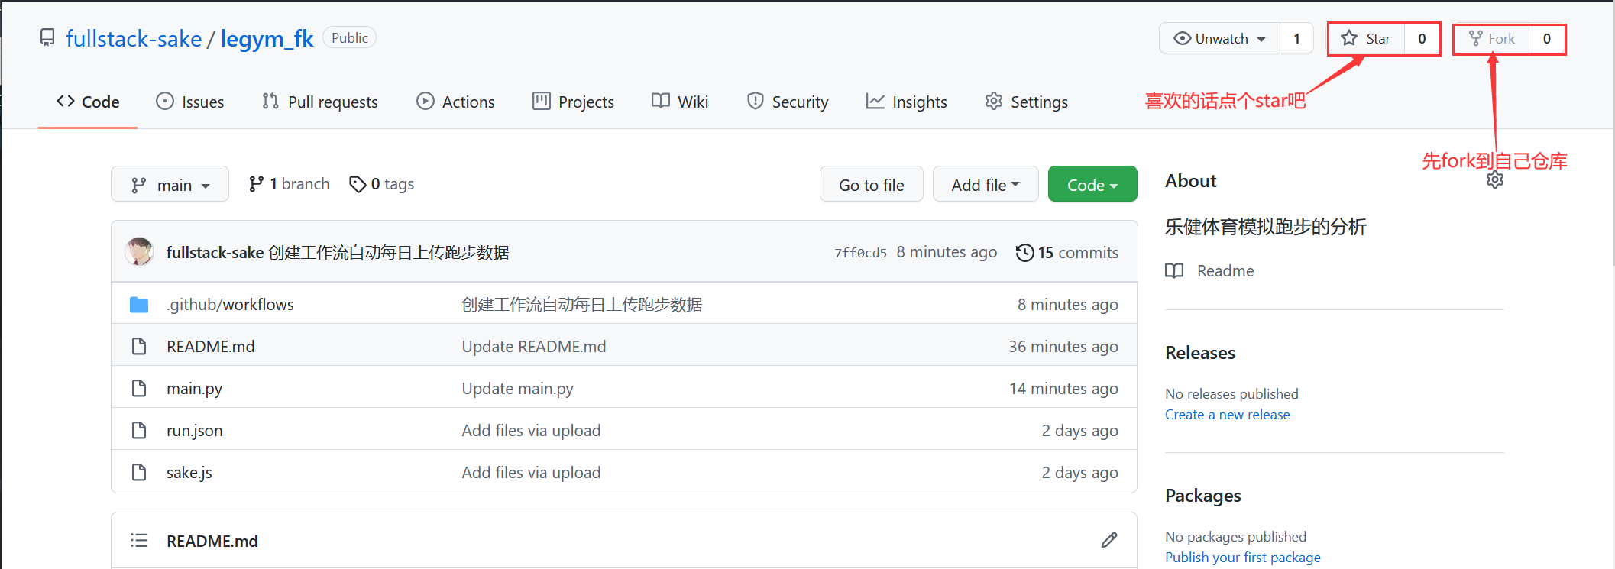Click the folder icon for .github/workflows
The height and width of the screenshot is (569, 1615).
coord(139,305)
